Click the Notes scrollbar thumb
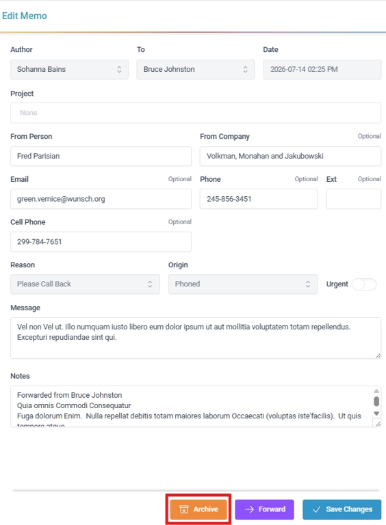 tap(376, 401)
